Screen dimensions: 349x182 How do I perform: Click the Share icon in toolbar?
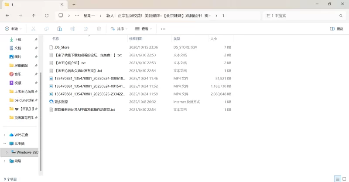coord(86,29)
